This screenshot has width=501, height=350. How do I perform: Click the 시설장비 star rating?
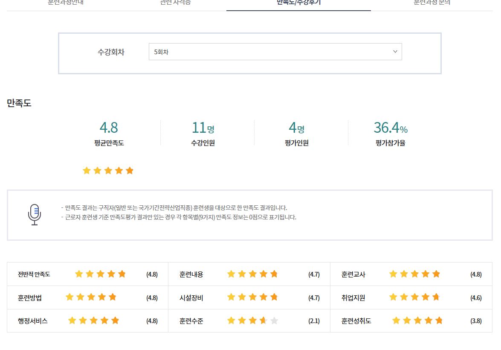tap(252, 297)
